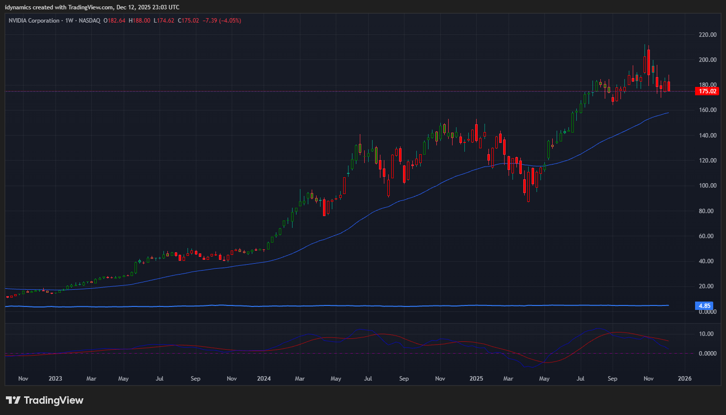The image size is (726, 415).
Task: Click the high price value H188.00
Action: click(139, 21)
